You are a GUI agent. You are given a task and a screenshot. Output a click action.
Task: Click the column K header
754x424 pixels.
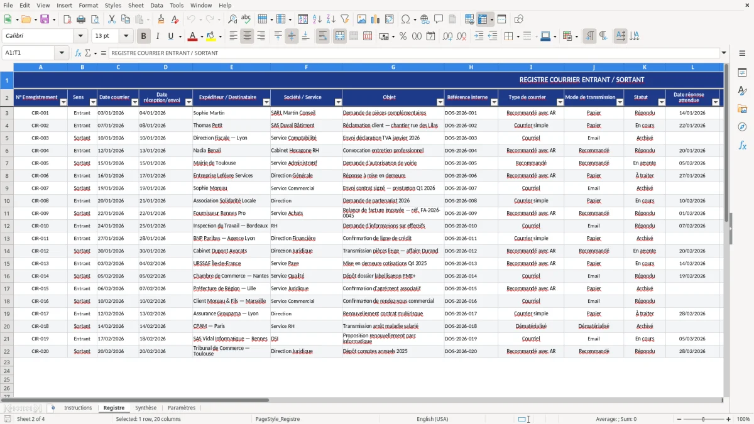(645, 67)
